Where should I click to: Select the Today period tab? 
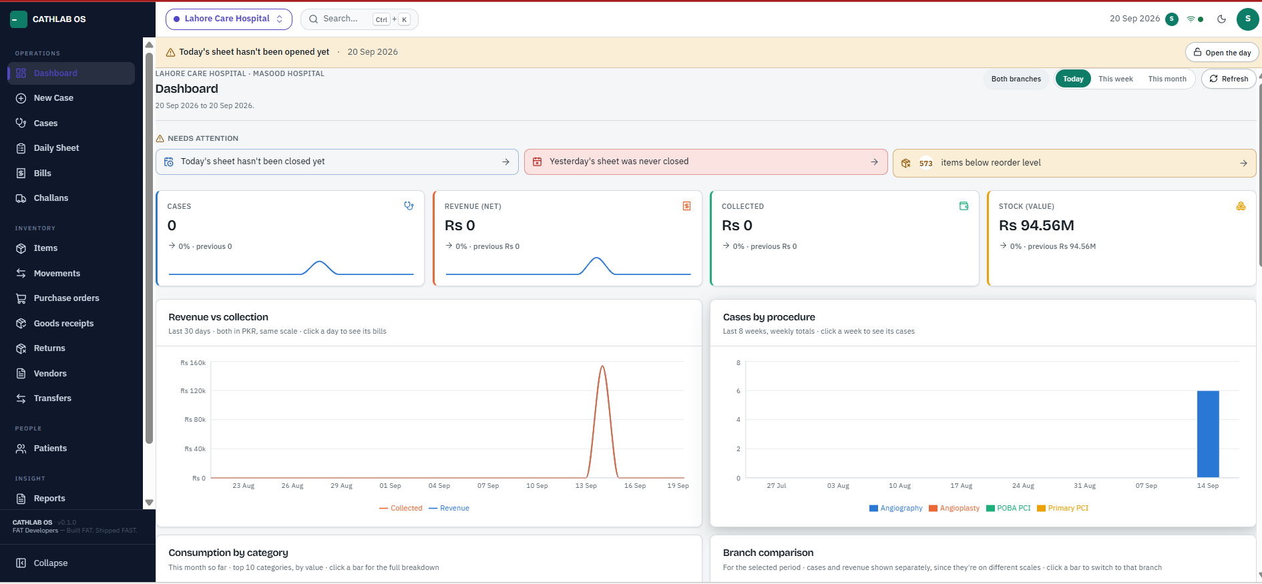click(1073, 79)
